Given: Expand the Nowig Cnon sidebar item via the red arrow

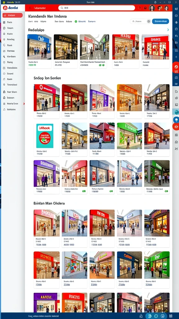Looking at the screenshot, I should click(24, 104).
